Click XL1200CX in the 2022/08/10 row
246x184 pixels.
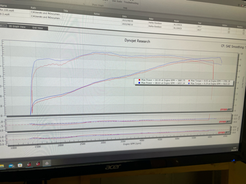(177, 28)
